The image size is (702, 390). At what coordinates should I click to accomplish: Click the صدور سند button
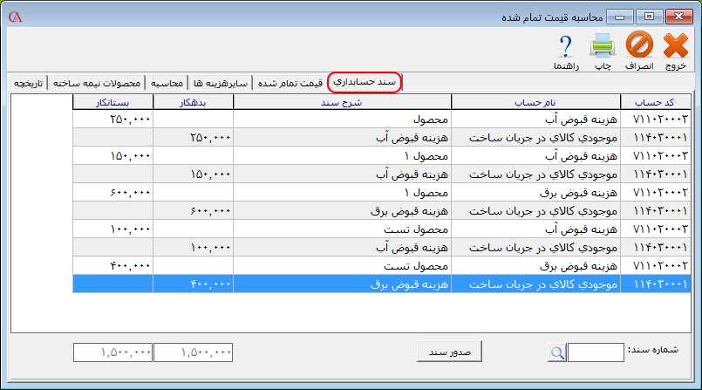click(x=449, y=352)
